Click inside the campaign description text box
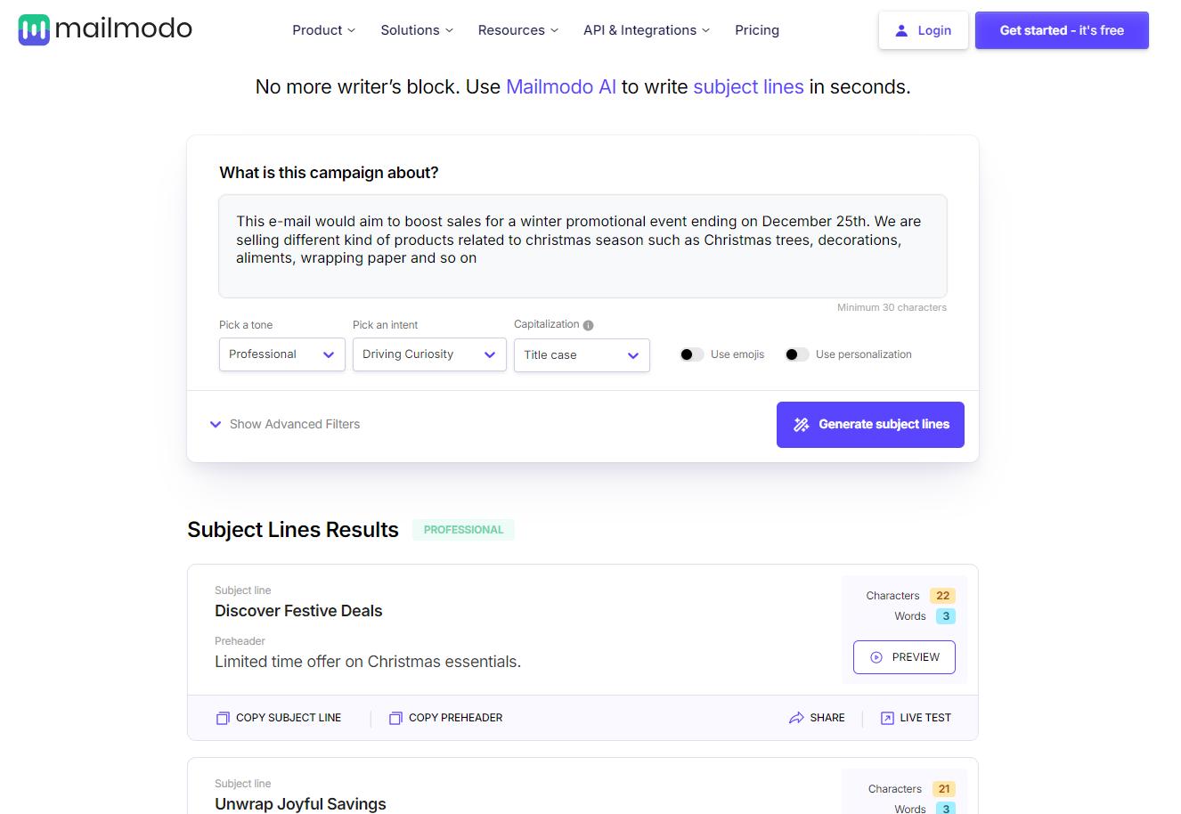The width and height of the screenshot is (1181, 814). coord(582,245)
